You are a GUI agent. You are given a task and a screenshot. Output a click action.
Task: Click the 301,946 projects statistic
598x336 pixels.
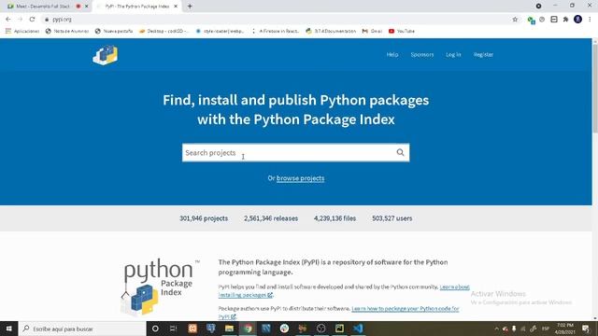click(x=204, y=218)
